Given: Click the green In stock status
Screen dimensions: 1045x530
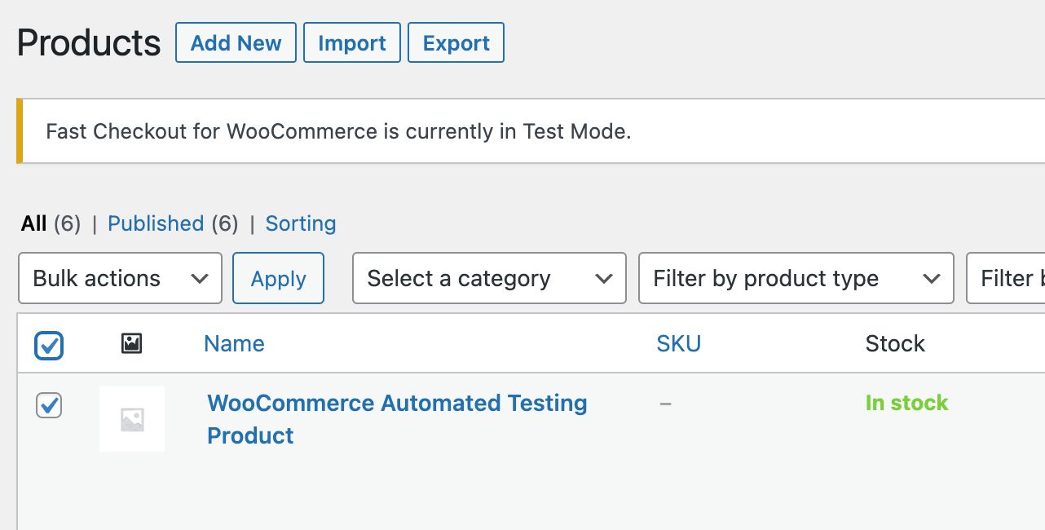Looking at the screenshot, I should [906, 403].
